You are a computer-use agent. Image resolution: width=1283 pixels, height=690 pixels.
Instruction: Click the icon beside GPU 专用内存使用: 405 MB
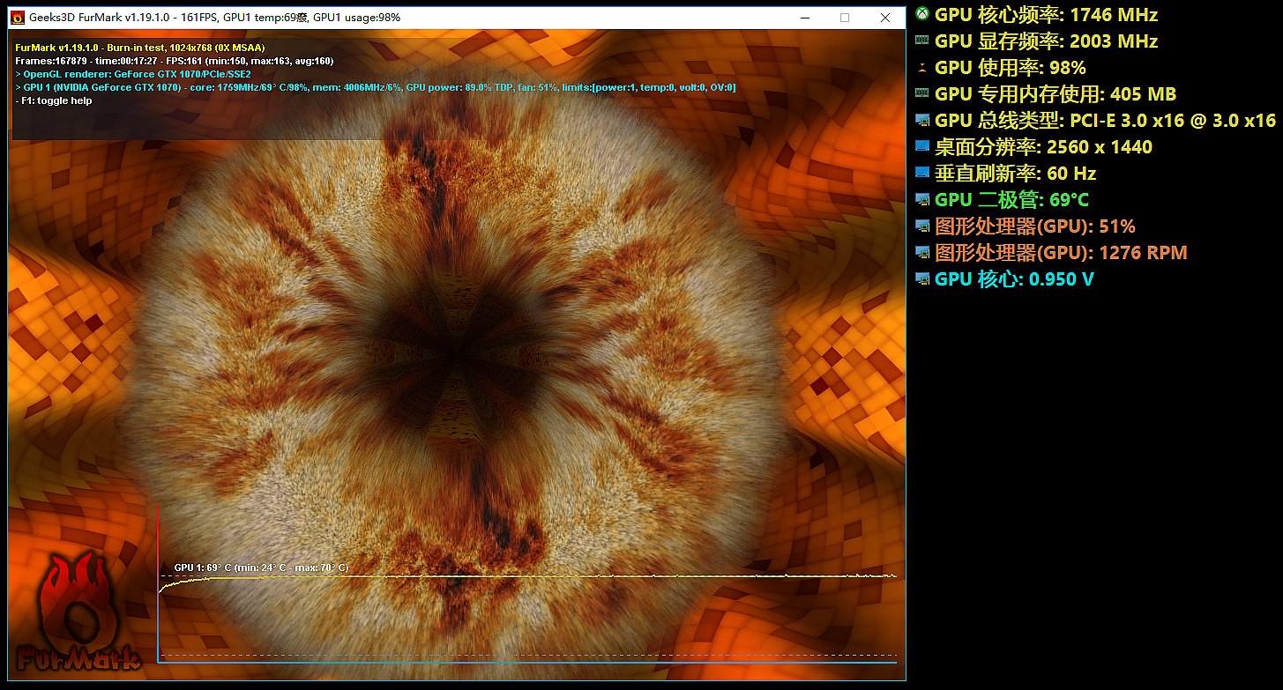tap(922, 93)
